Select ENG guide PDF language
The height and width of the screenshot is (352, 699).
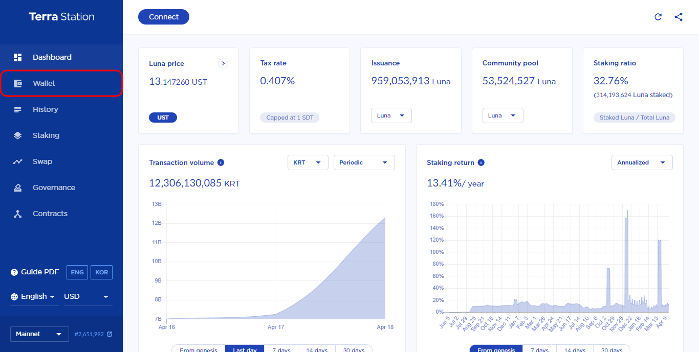tap(77, 272)
